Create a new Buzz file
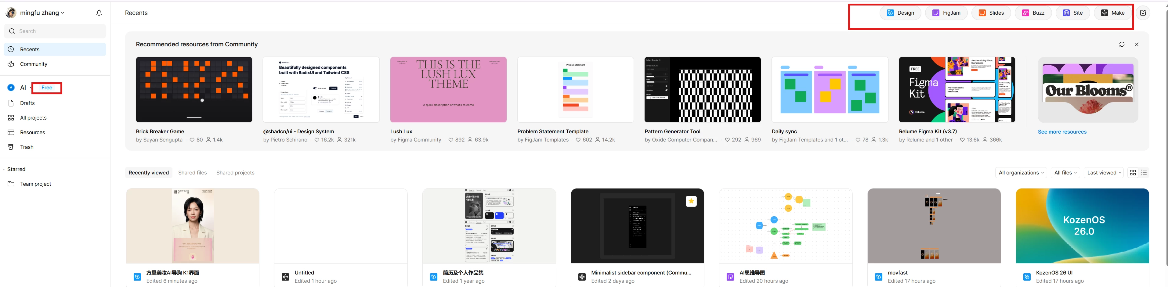This screenshot has width=1168, height=287. [1033, 13]
